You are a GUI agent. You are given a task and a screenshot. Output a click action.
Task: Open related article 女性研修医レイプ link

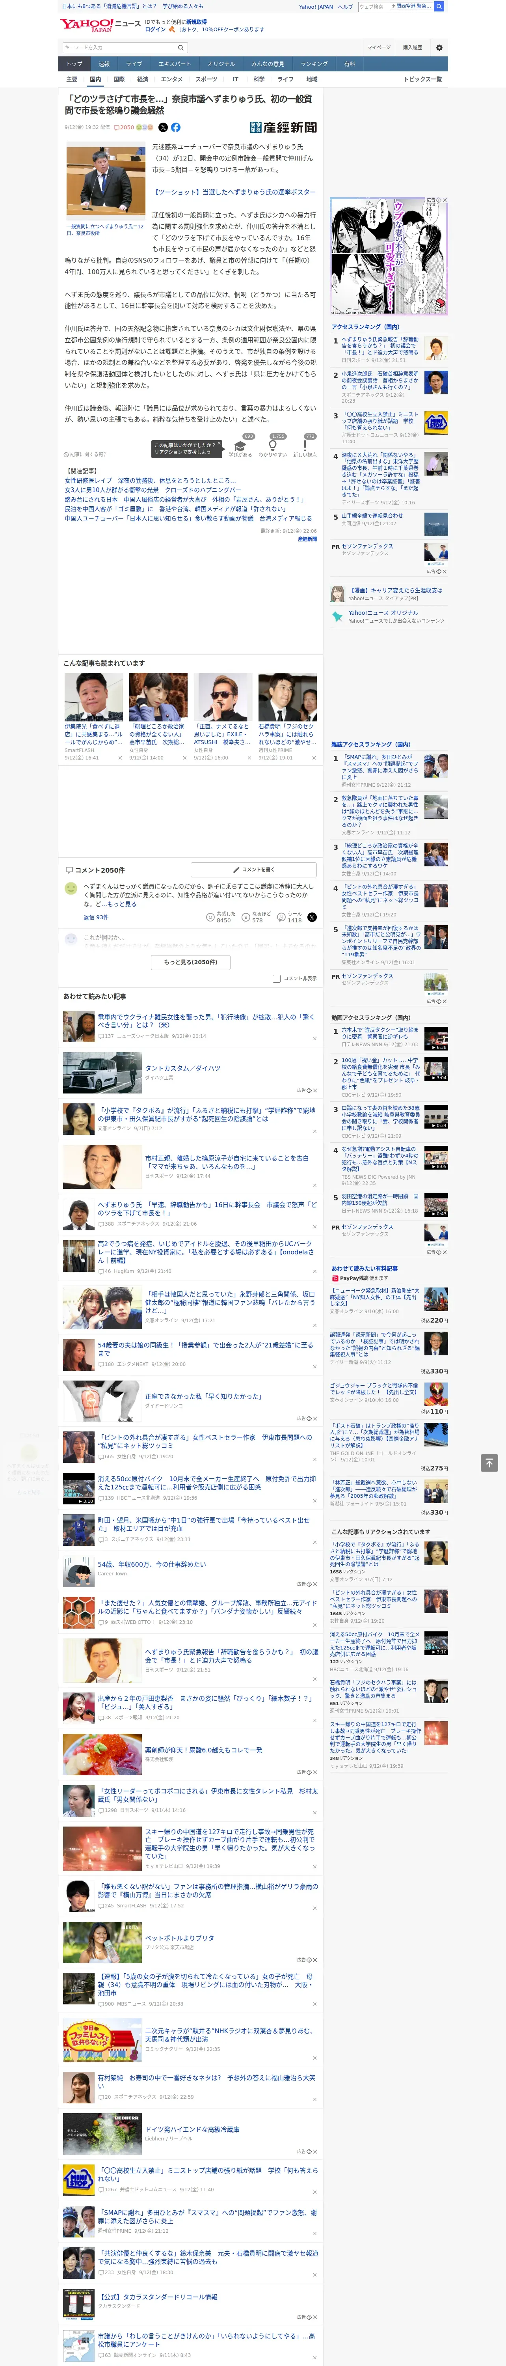click(x=150, y=480)
